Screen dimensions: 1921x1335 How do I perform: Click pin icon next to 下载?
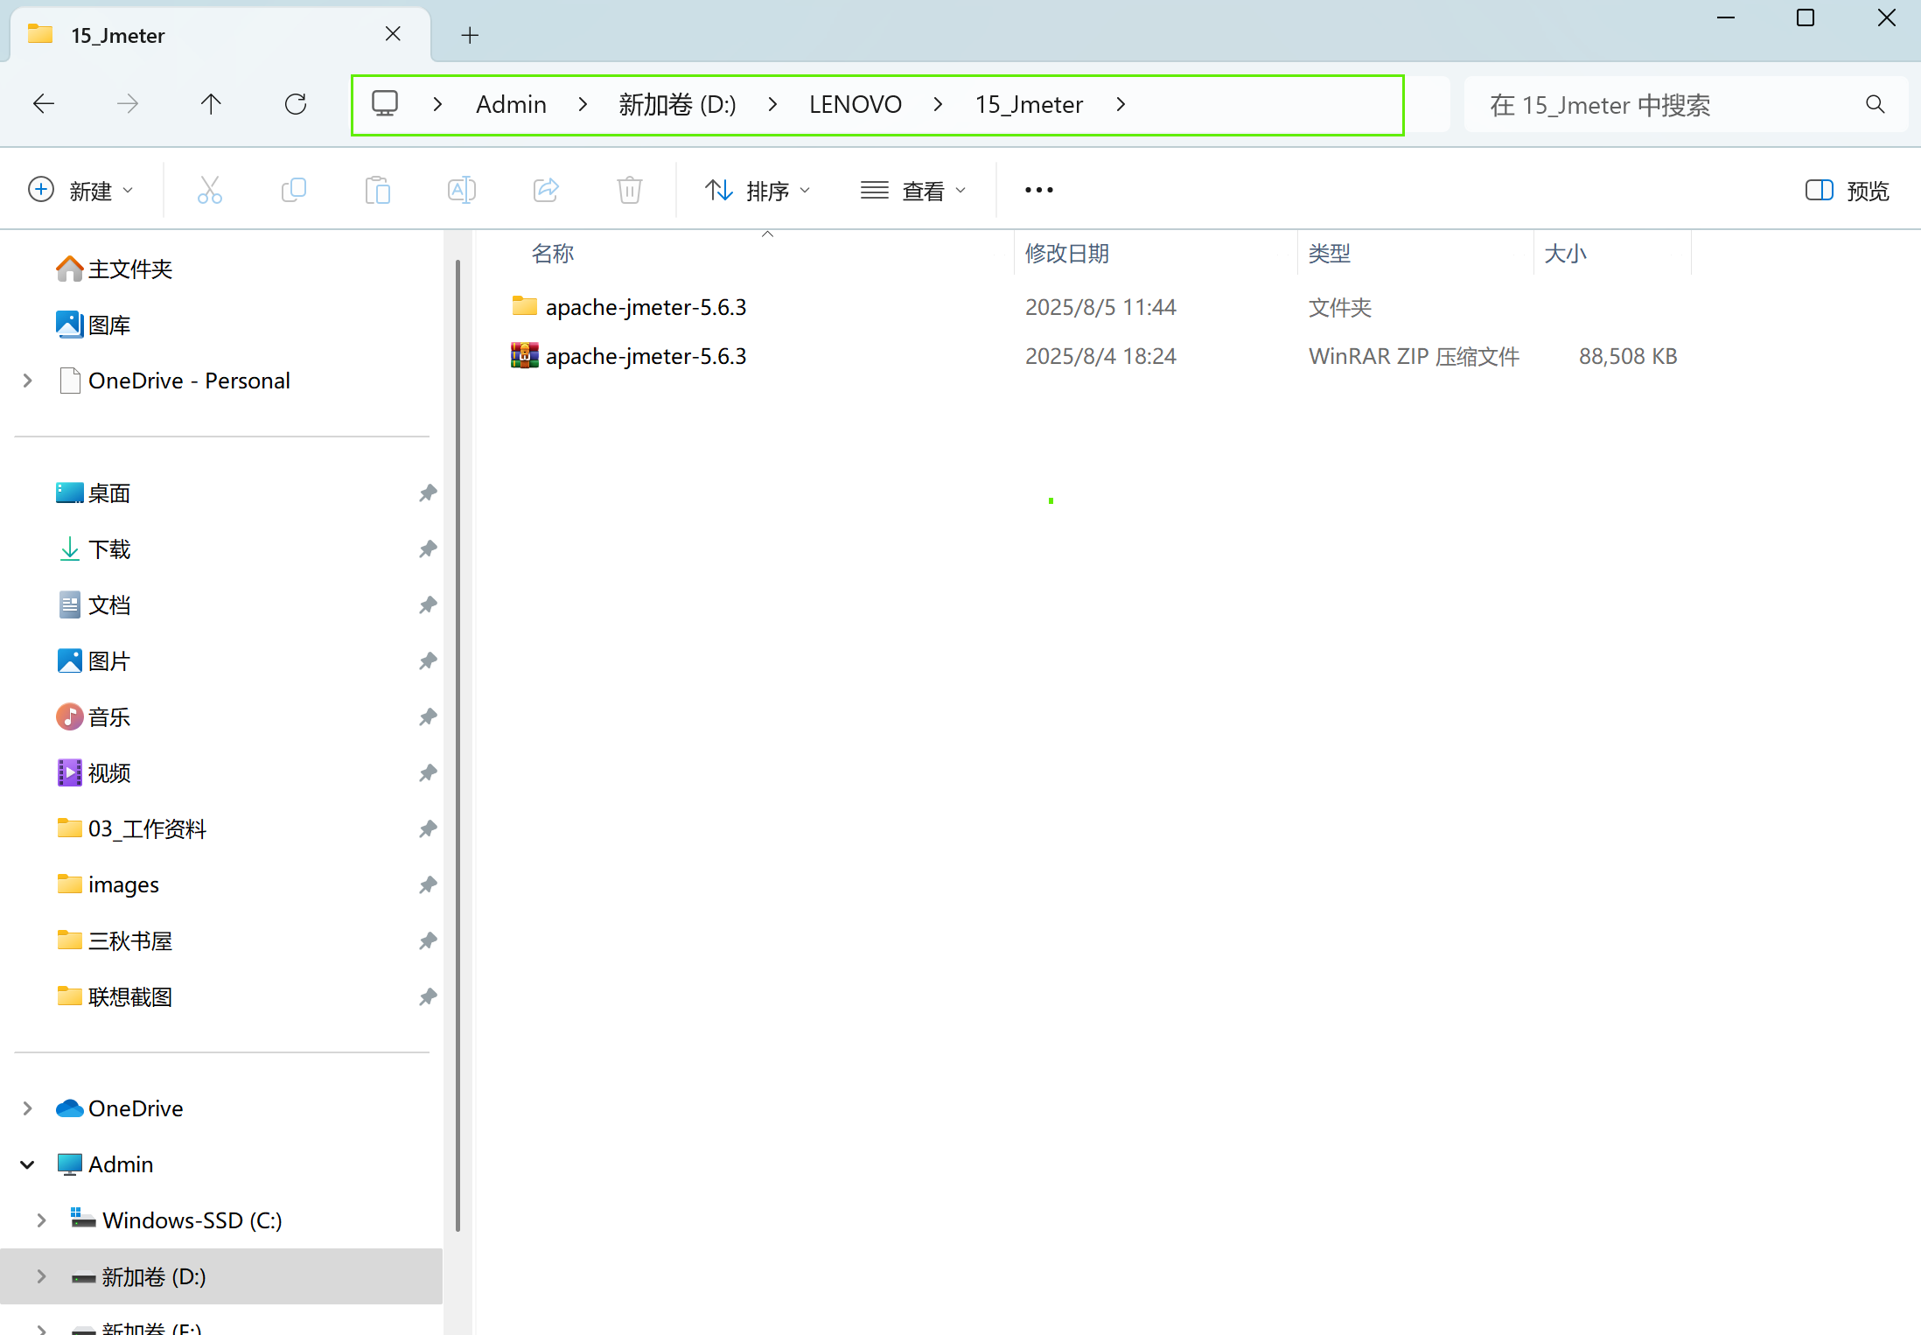pyautogui.click(x=428, y=549)
